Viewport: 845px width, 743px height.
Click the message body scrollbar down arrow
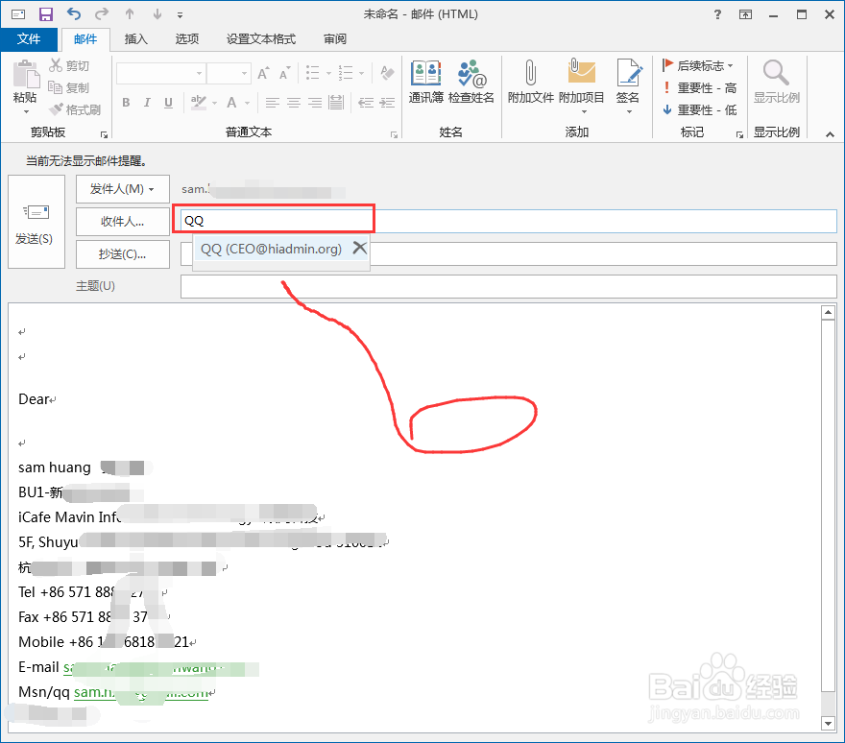[829, 724]
